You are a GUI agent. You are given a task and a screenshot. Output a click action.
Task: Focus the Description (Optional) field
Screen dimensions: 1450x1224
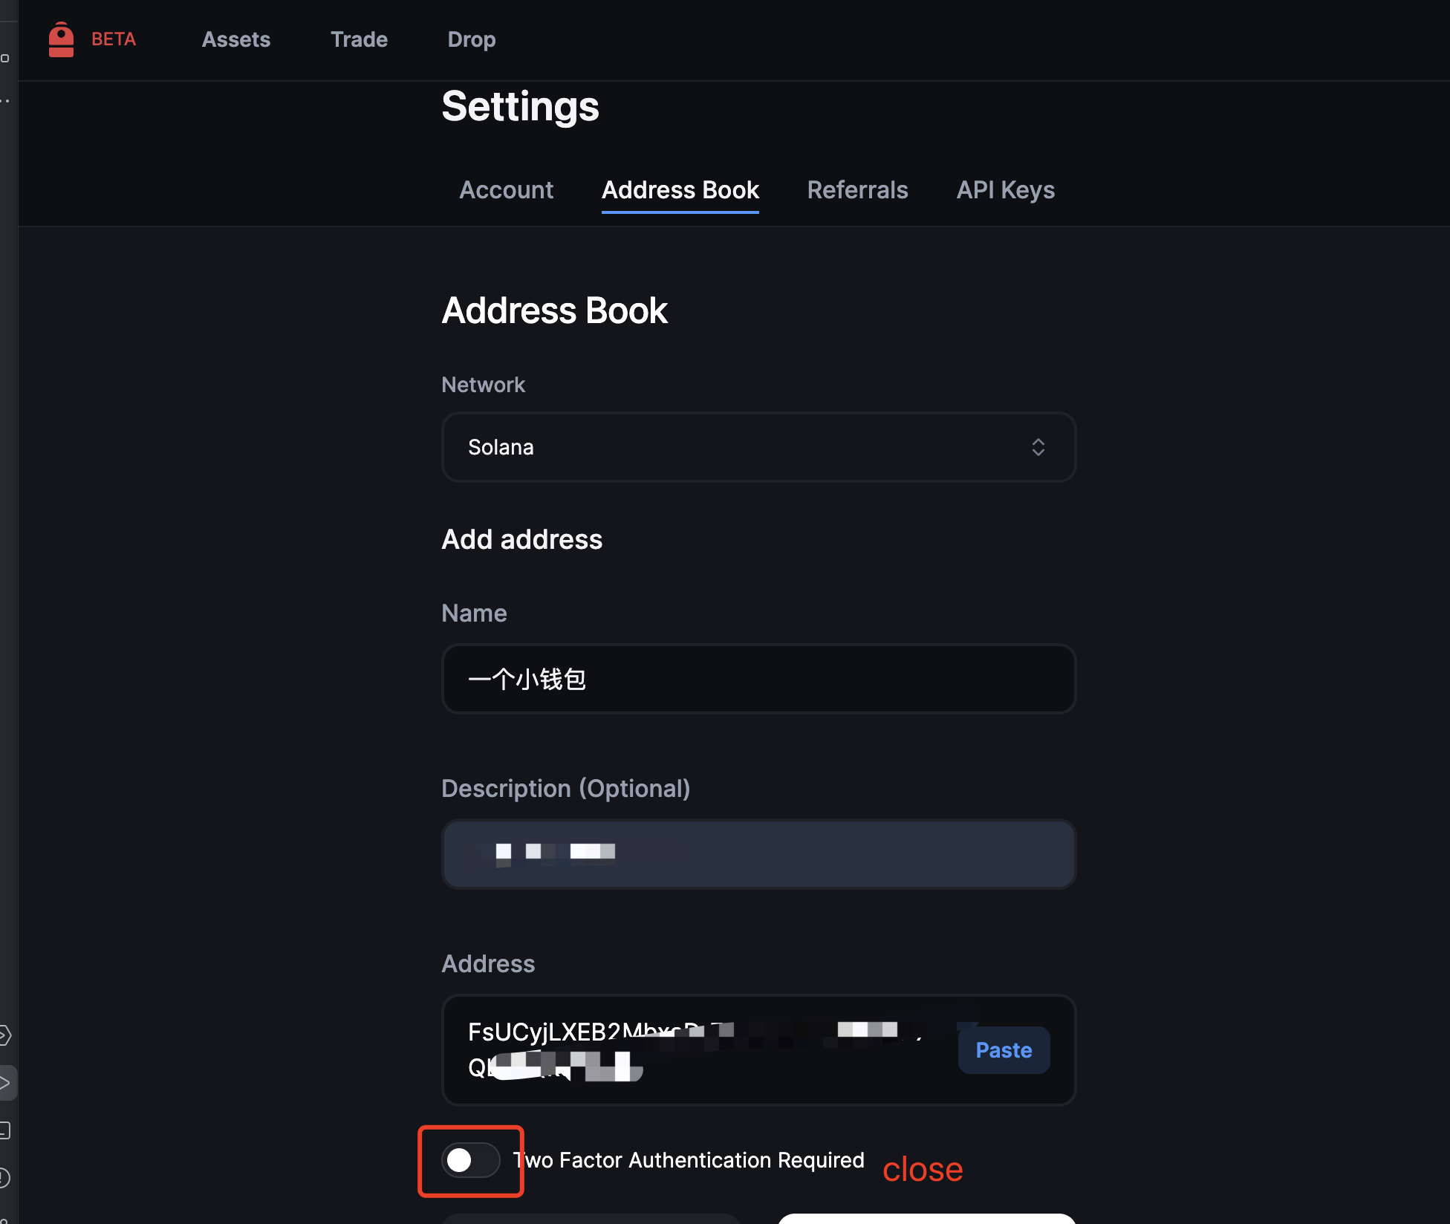point(758,854)
